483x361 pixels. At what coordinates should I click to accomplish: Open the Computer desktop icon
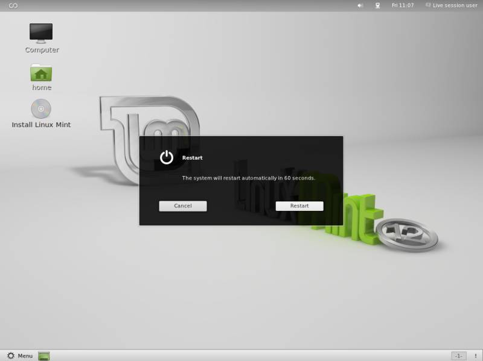41,37
